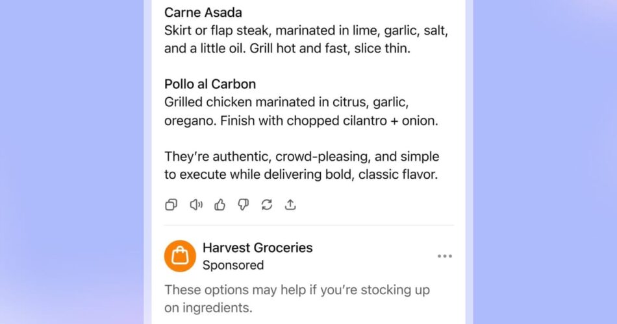This screenshot has height=324, width=617.
Task: Click the divider line above the sponsored ad
Action: pos(308,226)
